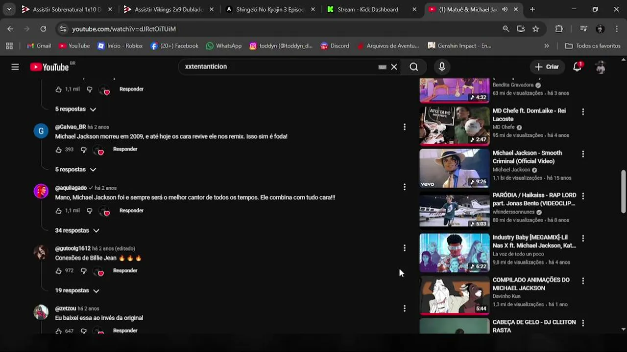
Task: Open the tab search dropdown arrow
Action: tap(9, 9)
